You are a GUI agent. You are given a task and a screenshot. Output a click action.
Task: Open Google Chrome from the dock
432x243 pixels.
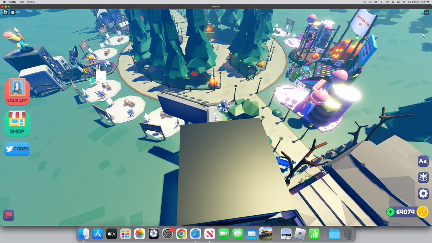[182, 234]
